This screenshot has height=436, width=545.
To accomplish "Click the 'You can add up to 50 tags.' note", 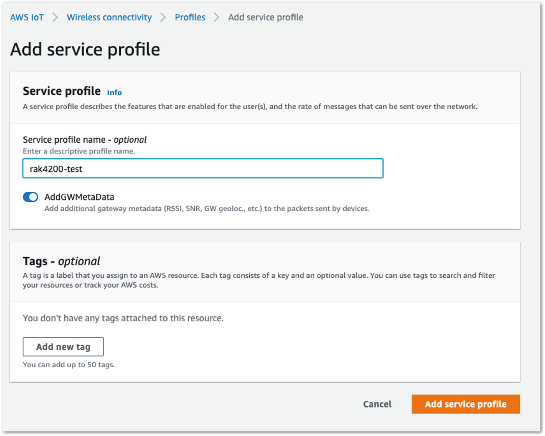I will (69, 365).
